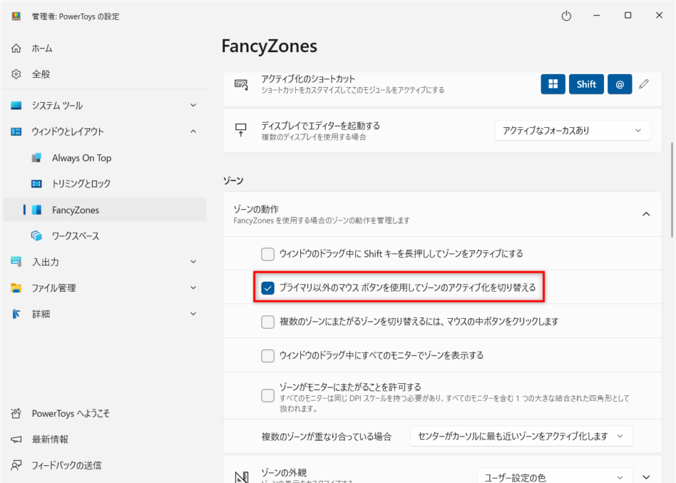Open the overlapping zones センターがカーソル dropdown
This screenshot has height=483, width=676.
(x=521, y=436)
